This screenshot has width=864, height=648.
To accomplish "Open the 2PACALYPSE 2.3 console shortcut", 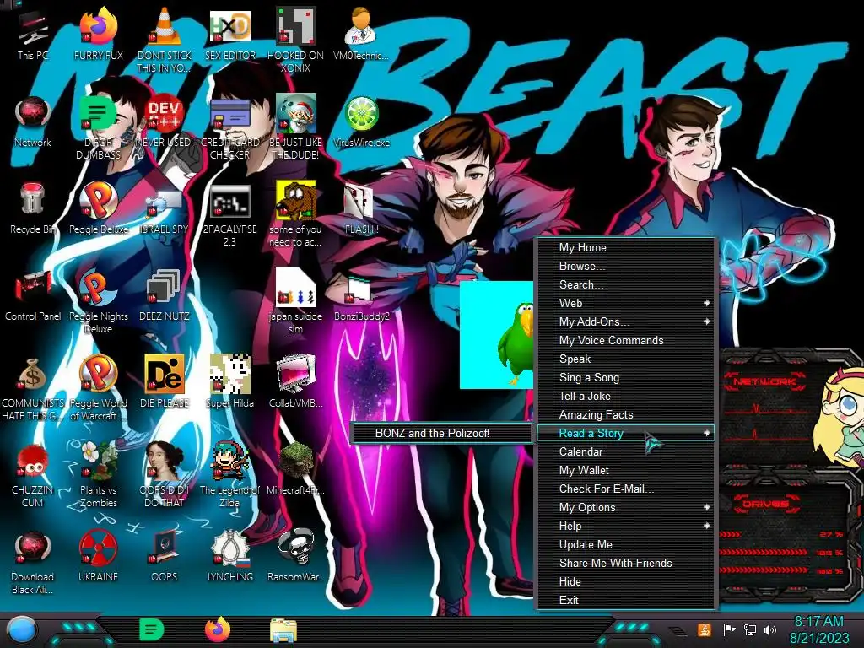I will pos(229,215).
